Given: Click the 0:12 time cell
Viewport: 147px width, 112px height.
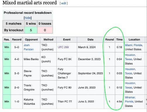Looking at the screenshot, I should pos(119,87).
